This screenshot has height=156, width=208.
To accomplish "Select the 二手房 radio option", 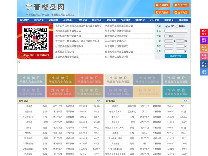I will tap(166, 26).
